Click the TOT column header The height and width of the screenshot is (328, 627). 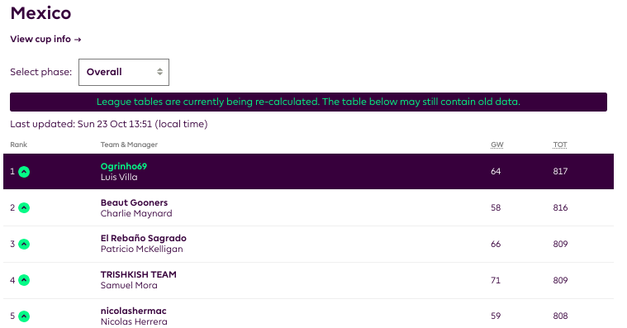560,145
